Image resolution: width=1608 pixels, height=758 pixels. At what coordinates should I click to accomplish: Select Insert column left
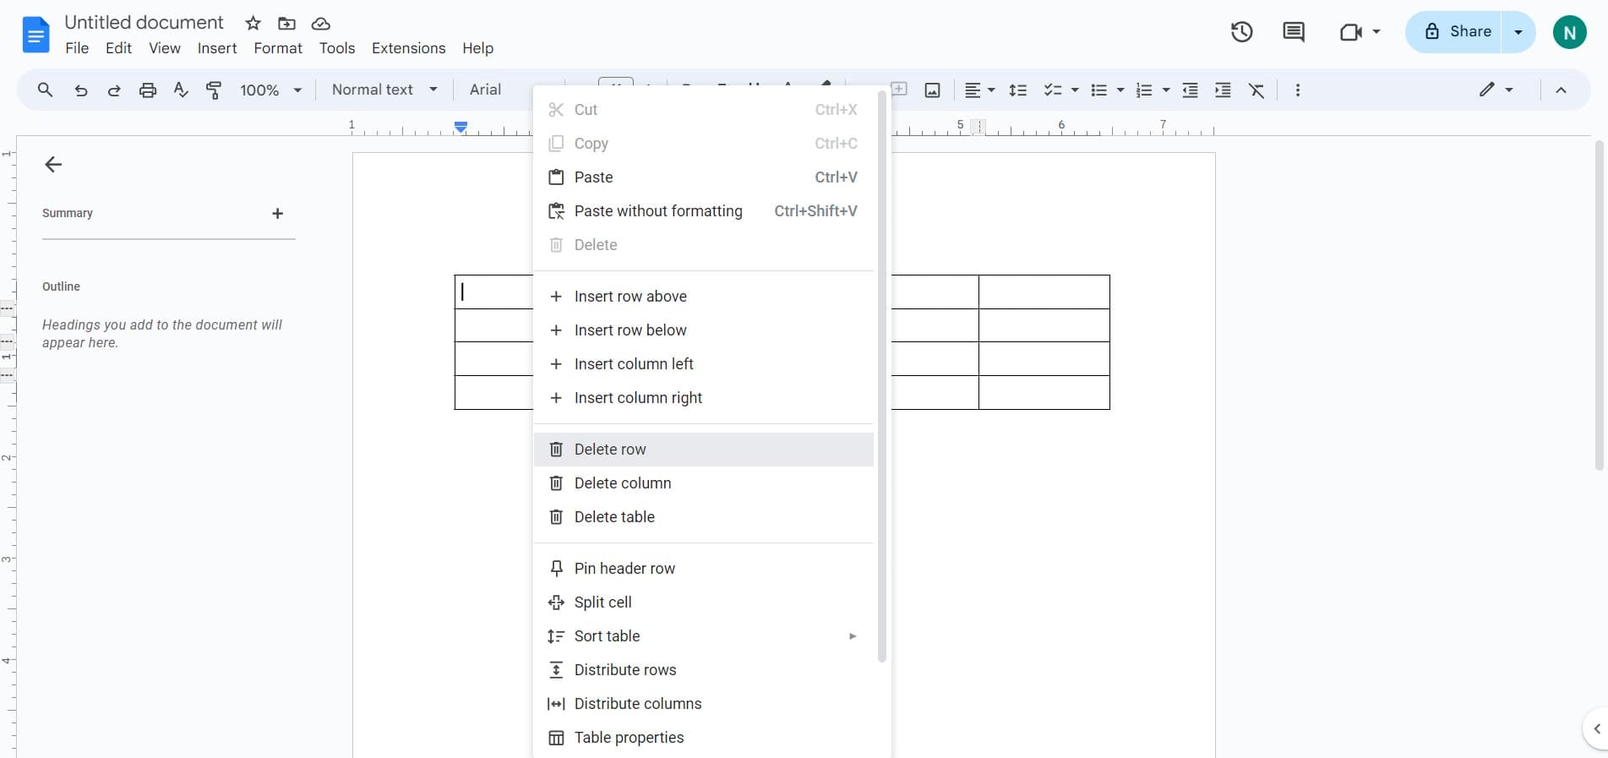point(704,364)
